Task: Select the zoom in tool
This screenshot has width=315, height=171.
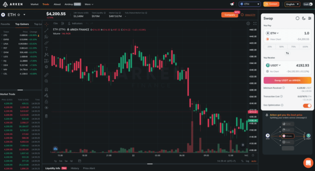Action: pyautogui.click(x=46, y=81)
